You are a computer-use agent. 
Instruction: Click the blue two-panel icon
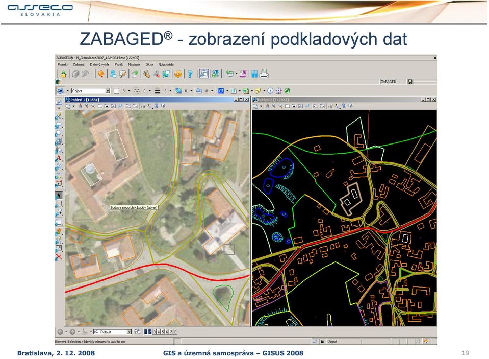pyautogui.click(x=254, y=74)
